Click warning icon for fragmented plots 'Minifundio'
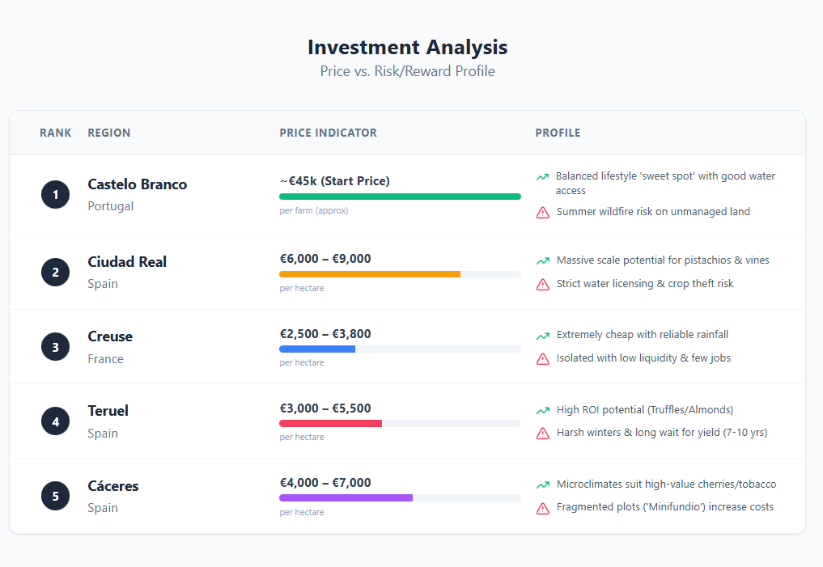This screenshot has width=823, height=567. 542,508
